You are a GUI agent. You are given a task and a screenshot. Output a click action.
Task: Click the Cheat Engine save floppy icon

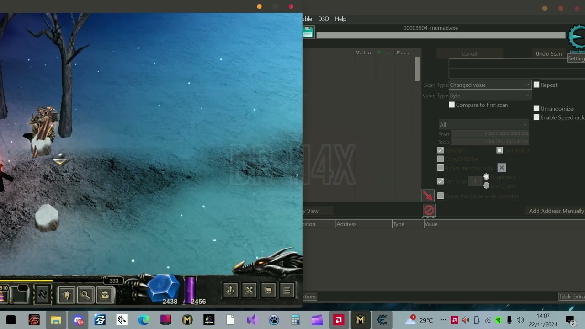coord(308,32)
